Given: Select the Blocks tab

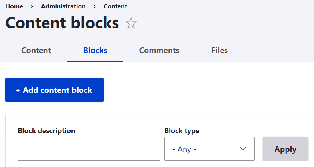Looking at the screenshot, I should (x=95, y=50).
